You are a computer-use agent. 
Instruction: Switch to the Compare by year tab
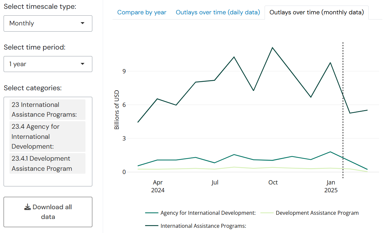pos(142,12)
